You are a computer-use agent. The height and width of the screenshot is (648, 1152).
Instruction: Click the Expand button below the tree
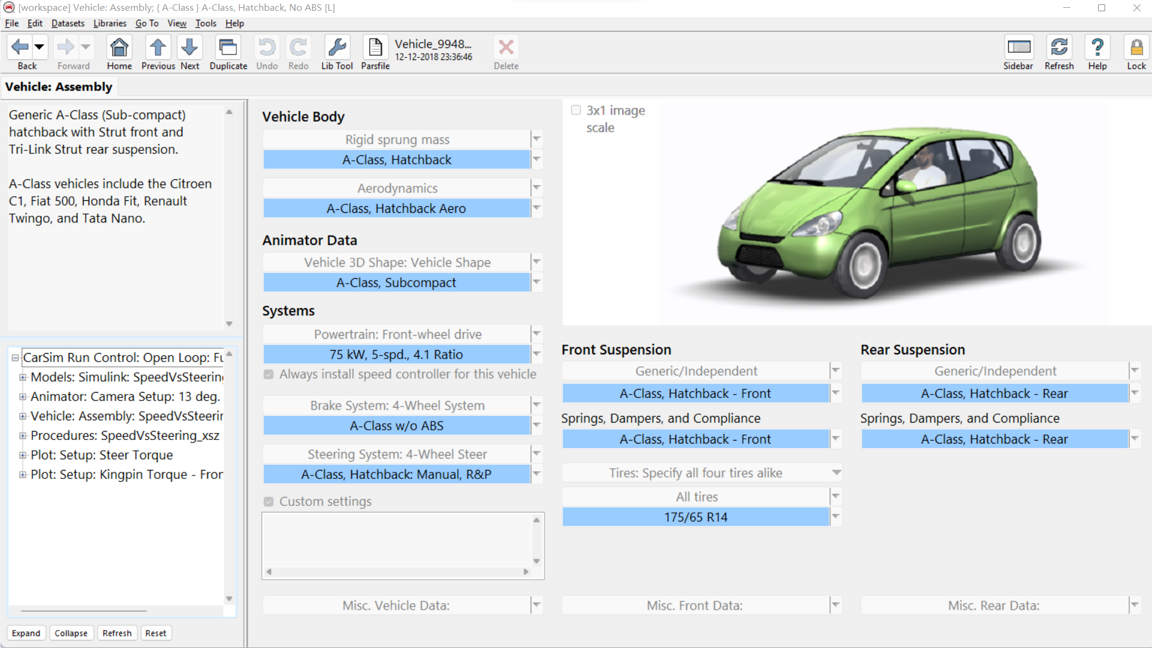[26, 633]
